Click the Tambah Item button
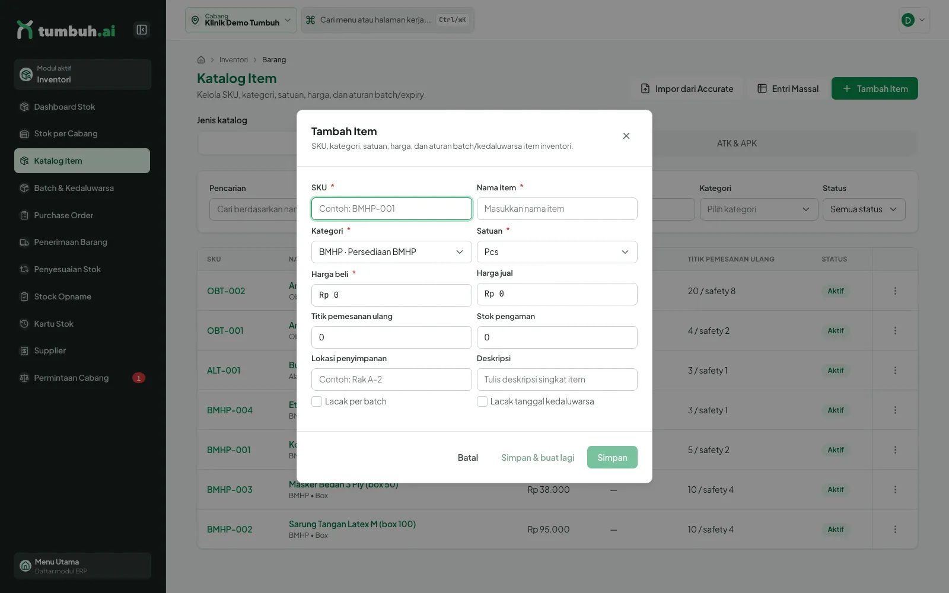Viewport: 949px width, 593px height. pos(875,88)
